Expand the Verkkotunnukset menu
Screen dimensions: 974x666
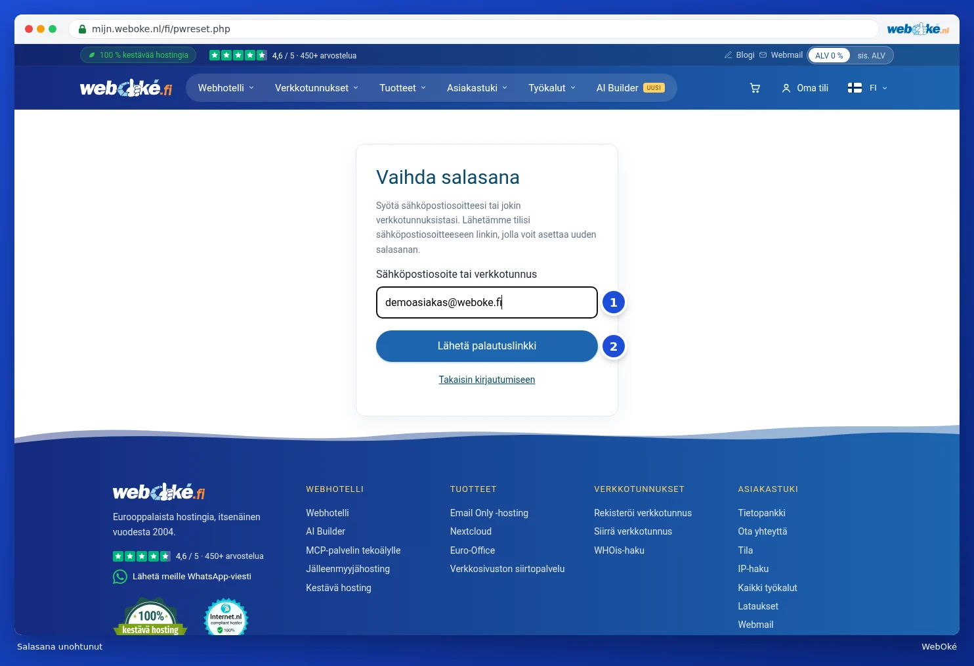click(316, 88)
